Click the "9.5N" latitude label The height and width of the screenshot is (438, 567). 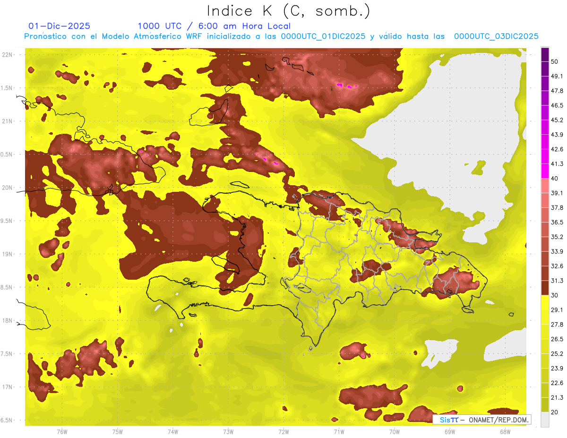point(7,221)
